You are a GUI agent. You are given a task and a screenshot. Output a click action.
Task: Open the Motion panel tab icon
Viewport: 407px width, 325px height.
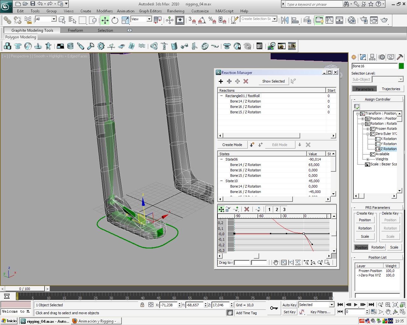tap(382, 57)
